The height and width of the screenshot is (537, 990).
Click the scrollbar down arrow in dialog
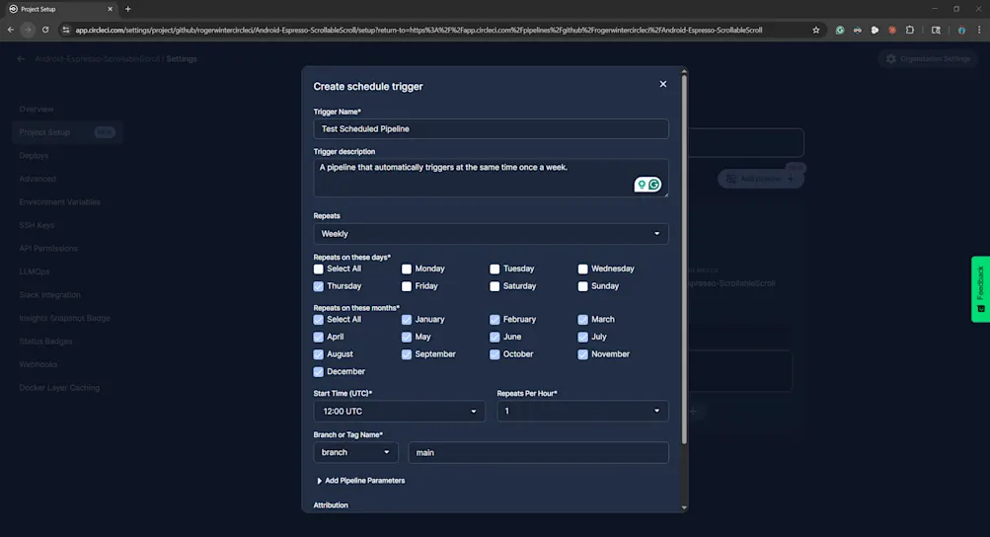(x=684, y=507)
